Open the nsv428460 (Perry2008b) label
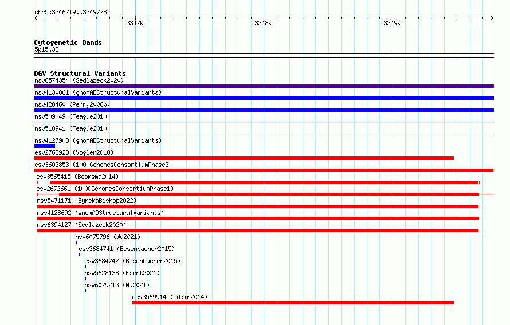 [72, 104]
